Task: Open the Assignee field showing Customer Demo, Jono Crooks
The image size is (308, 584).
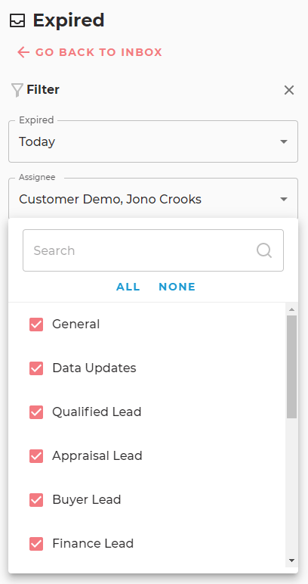Action: [153, 199]
